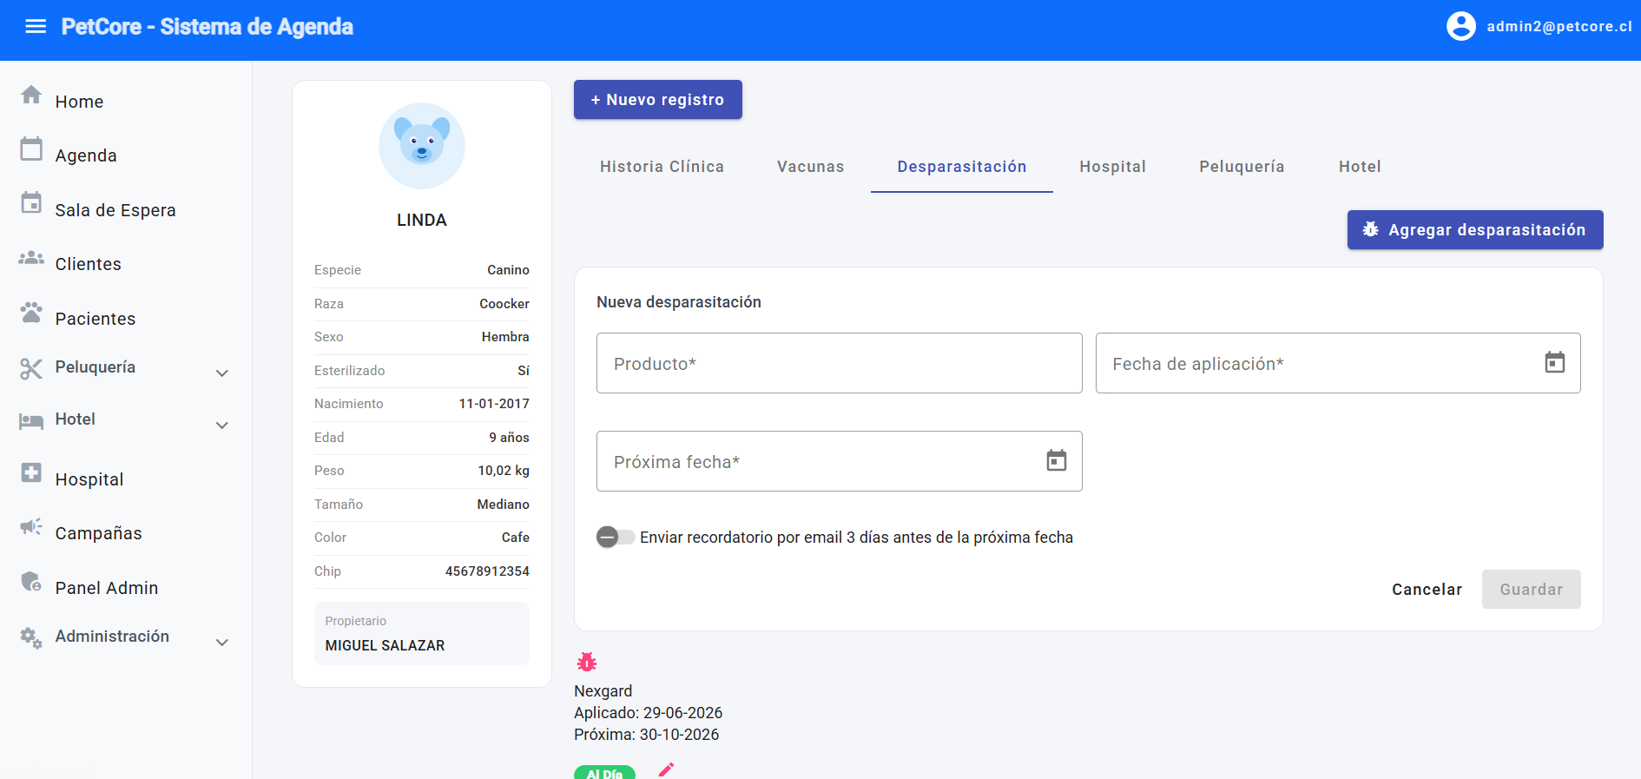This screenshot has height=779, width=1641.
Task: Click the admin2@petcore.cl account label
Action: 1559,27
